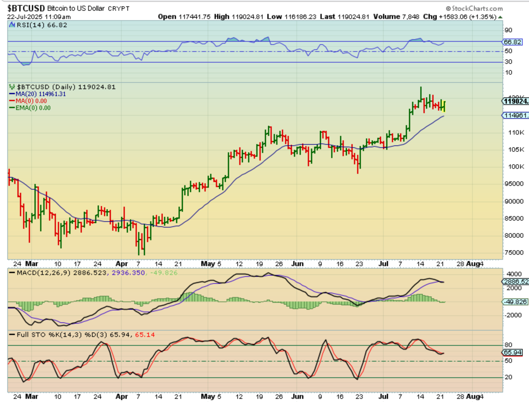Screen dimensions: 529x402
Task: Select the MACD(12,26,9) indicator label
Action: click(44, 273)
